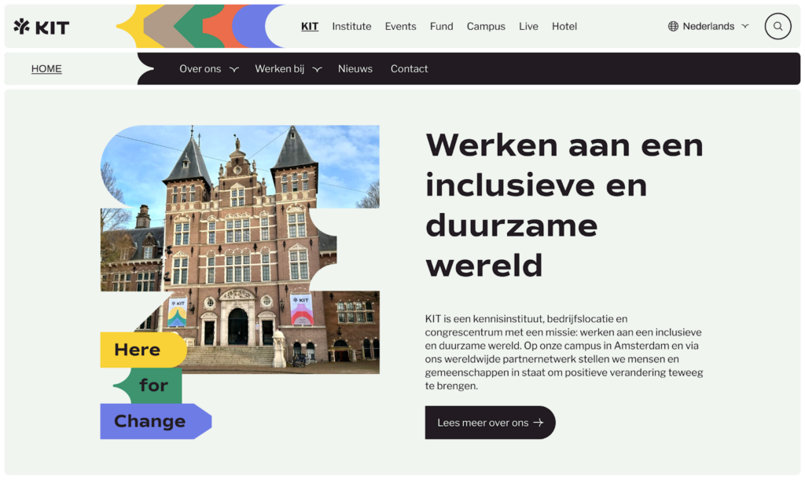Select the underlined KIT nav item

pyautogui.click(x=310, y=26)
